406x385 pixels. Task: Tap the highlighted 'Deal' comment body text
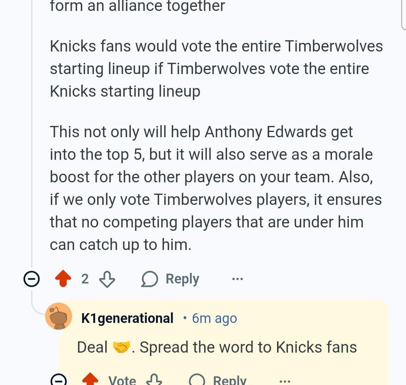point(217,347)
